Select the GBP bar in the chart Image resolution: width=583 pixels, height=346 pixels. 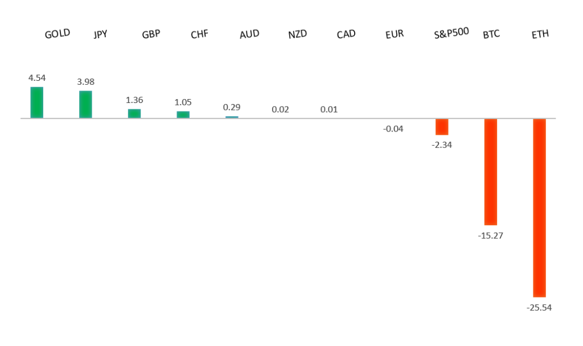pos(134,113)
